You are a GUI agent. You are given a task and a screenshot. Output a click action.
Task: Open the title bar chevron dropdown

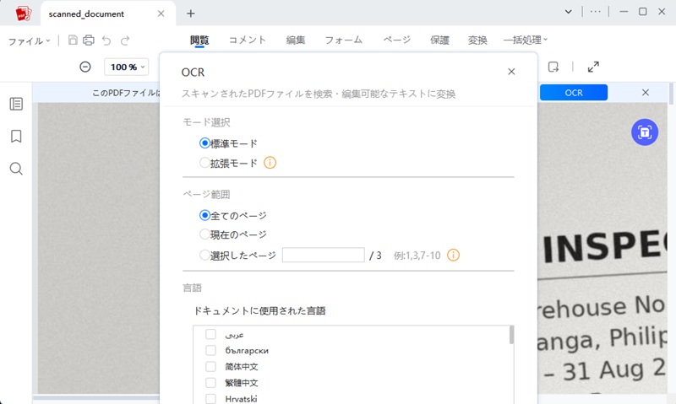pyautogui.click(x=568, y=12)
